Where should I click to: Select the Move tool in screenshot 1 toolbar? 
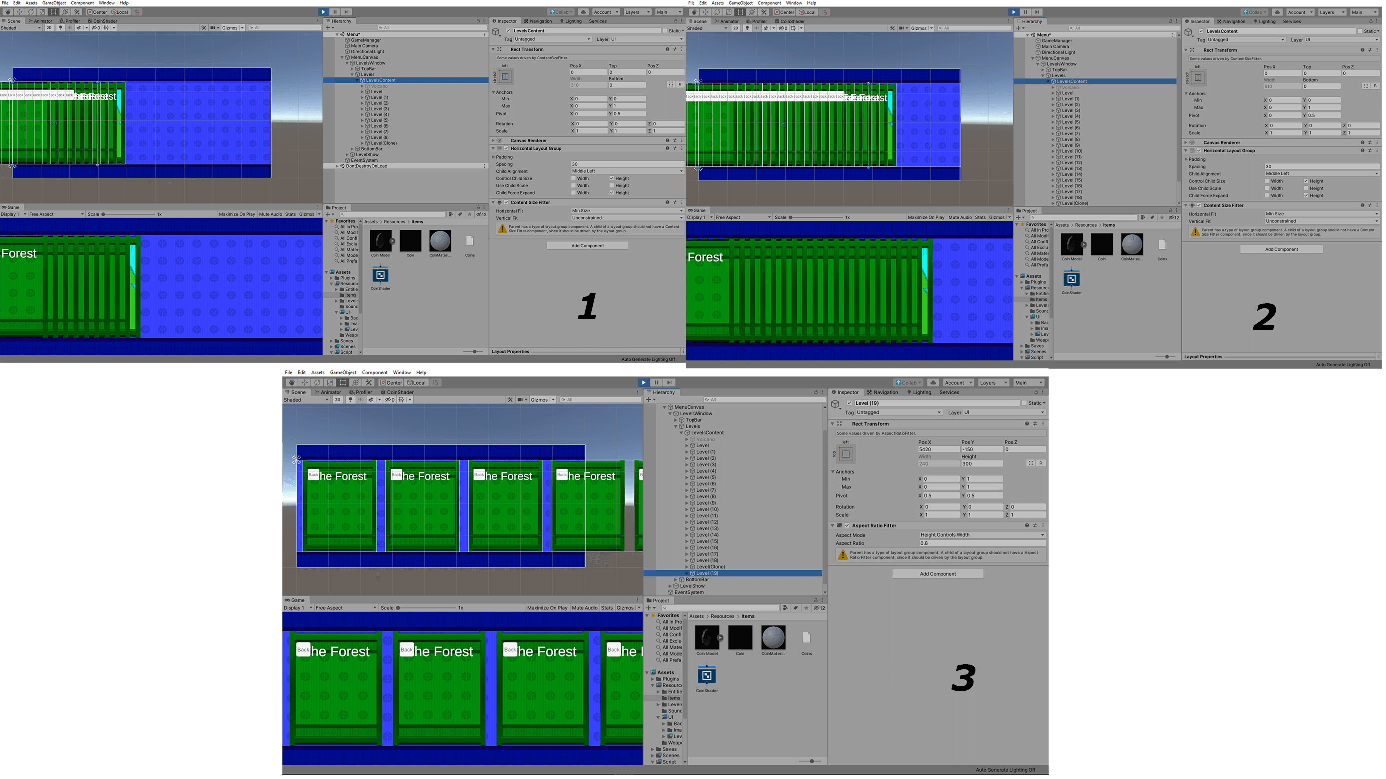click(19, 12)
